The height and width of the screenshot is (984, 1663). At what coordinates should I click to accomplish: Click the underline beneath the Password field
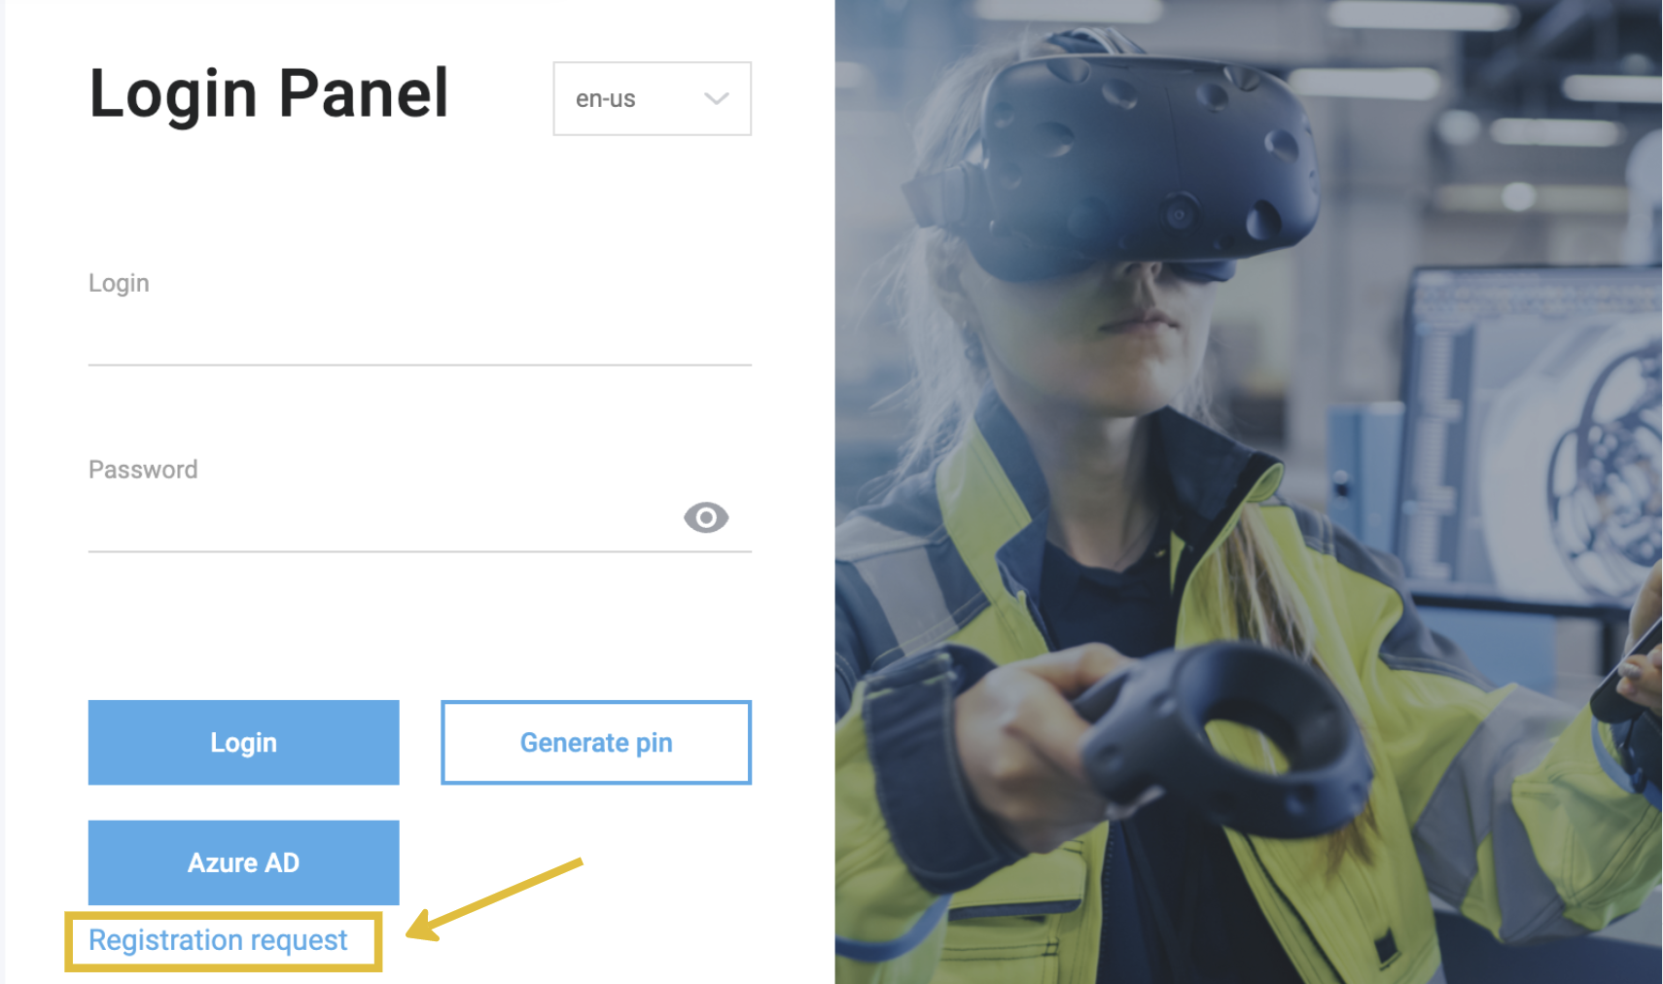418,551
